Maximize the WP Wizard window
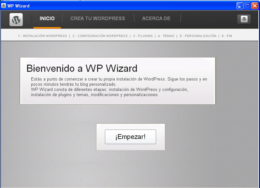260x188 pixels. tap(247, 6)
